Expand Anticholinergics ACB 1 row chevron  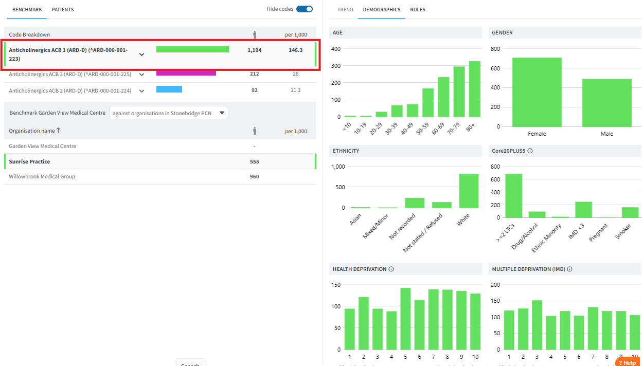click(x=142, y=54)
